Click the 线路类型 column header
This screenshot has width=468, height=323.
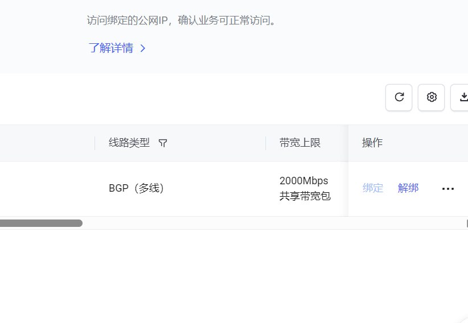pos(129,143)
